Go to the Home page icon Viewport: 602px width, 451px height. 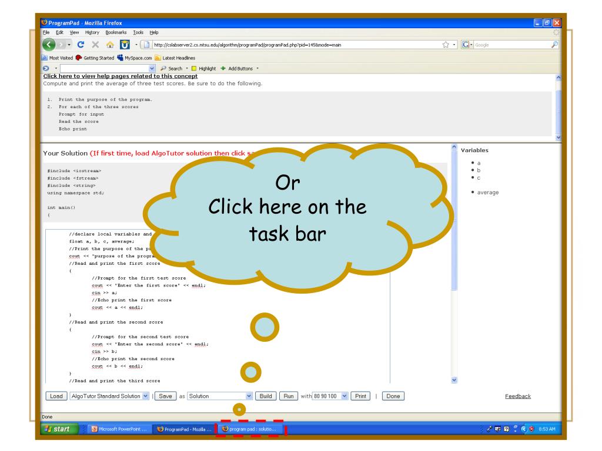pos(110,45)
